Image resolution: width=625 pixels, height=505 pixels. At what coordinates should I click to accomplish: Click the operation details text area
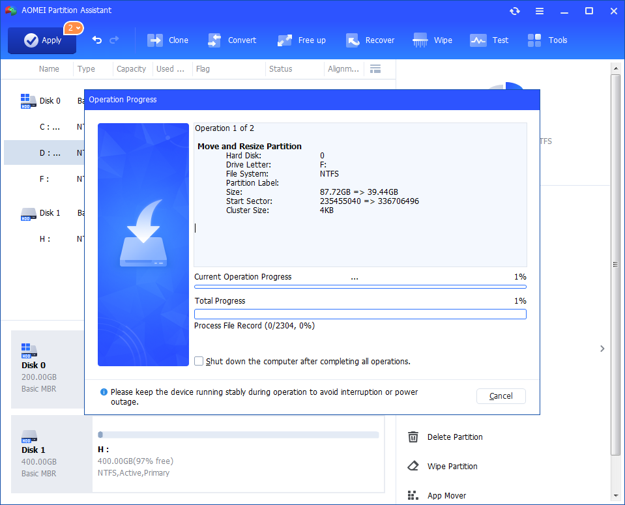tap(360, 195)
